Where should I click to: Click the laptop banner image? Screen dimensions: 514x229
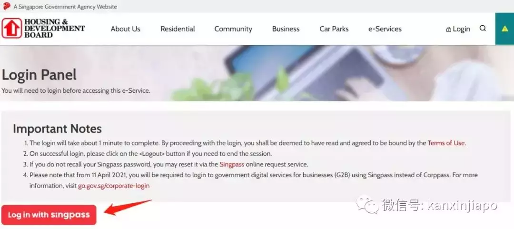[341, 73]
